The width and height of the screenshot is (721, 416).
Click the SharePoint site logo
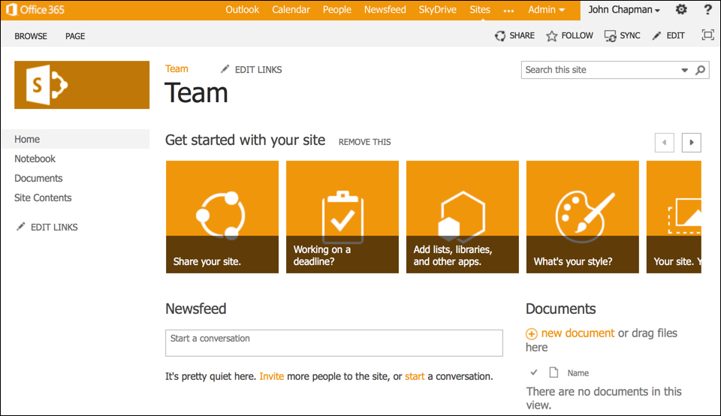coord(82,85)
